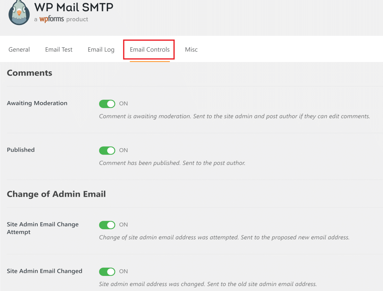
Task: Click the Published setting label
Action: pyautogui.click(x=21, y=150)
